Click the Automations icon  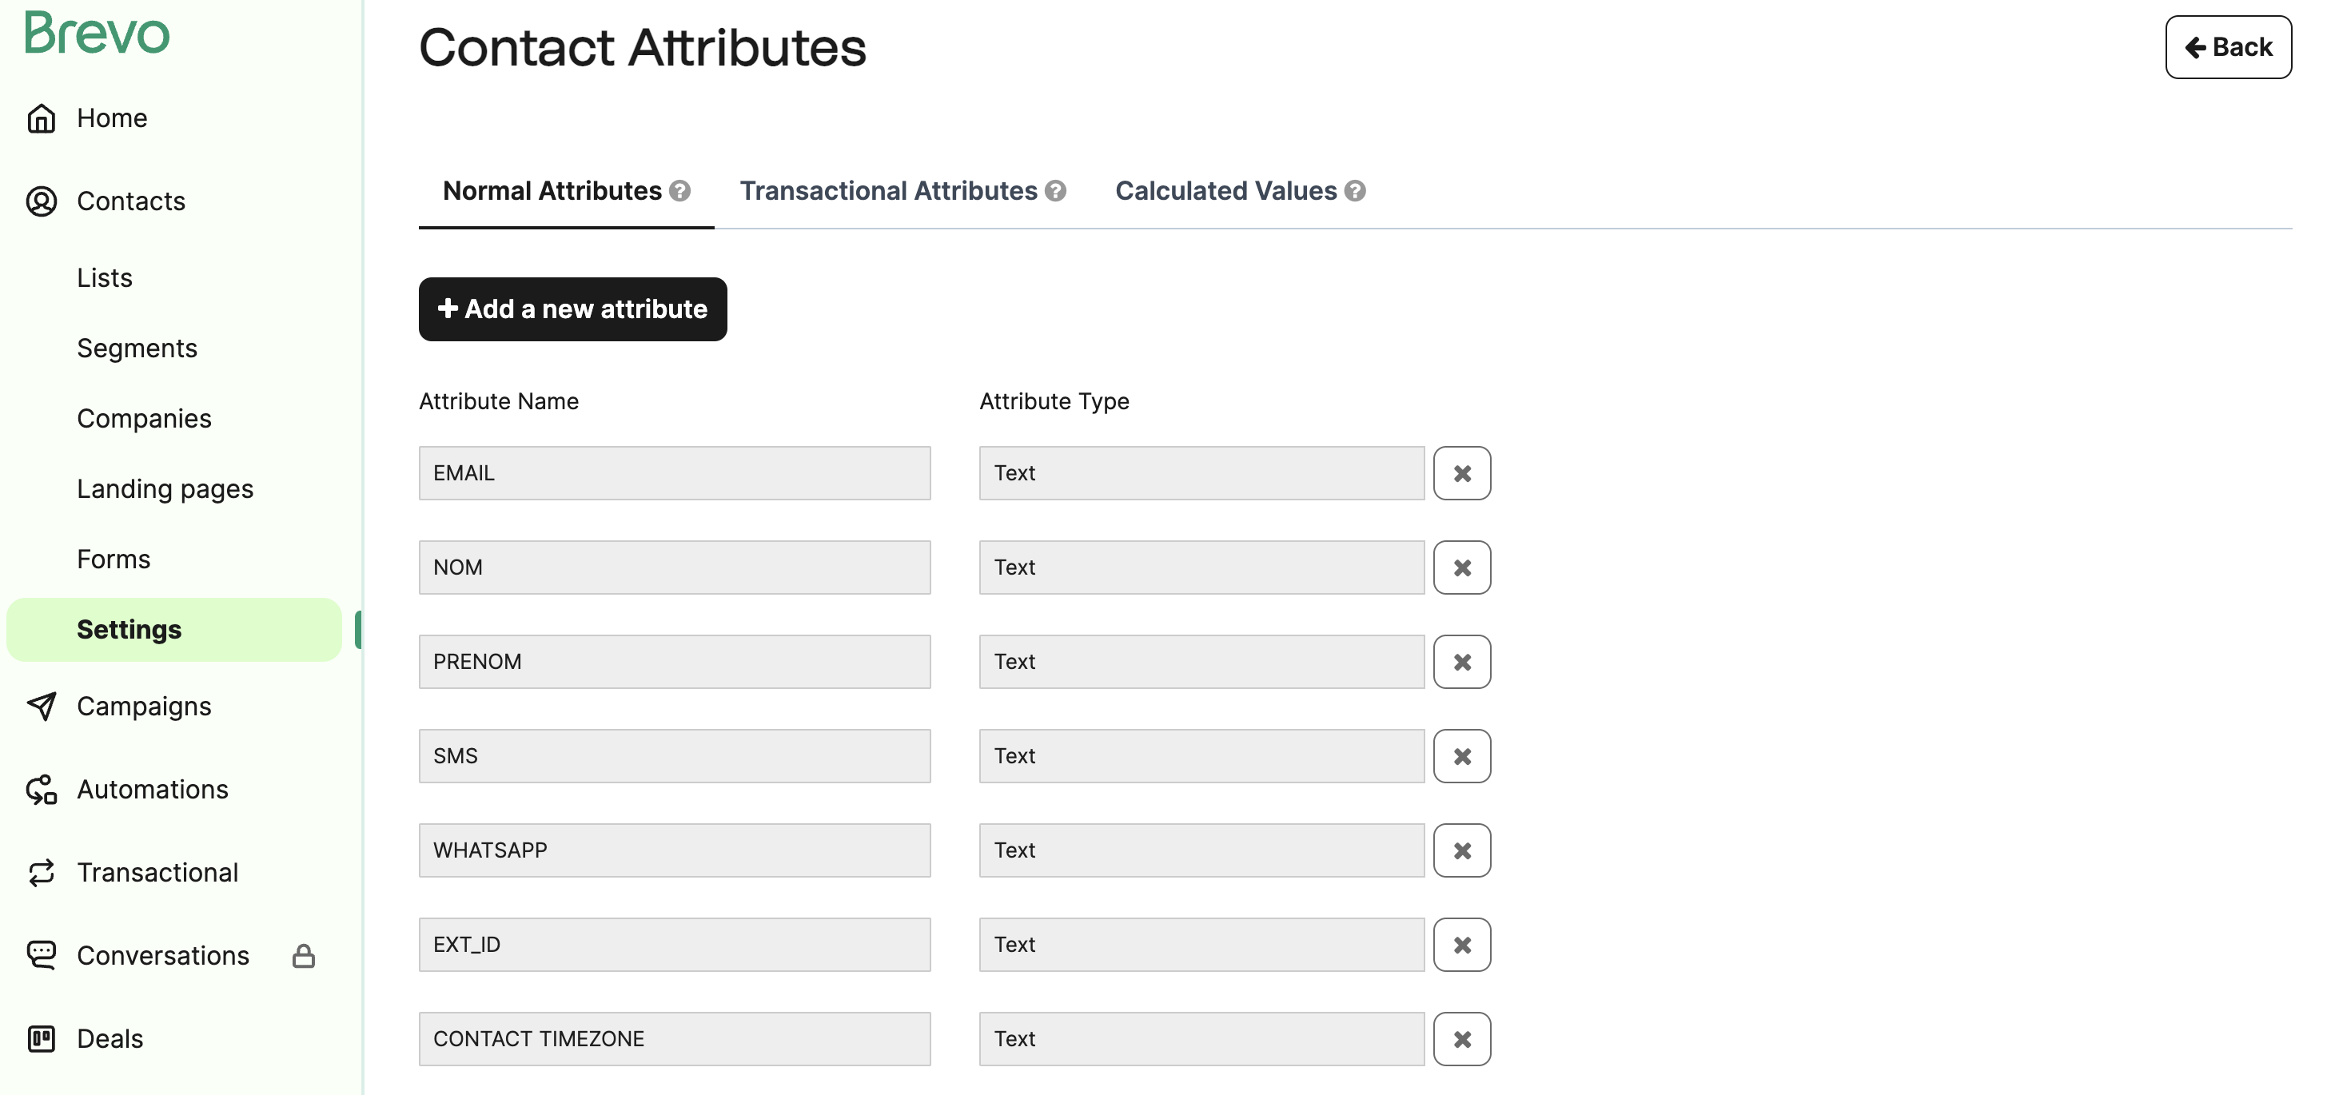pos(42,789)
